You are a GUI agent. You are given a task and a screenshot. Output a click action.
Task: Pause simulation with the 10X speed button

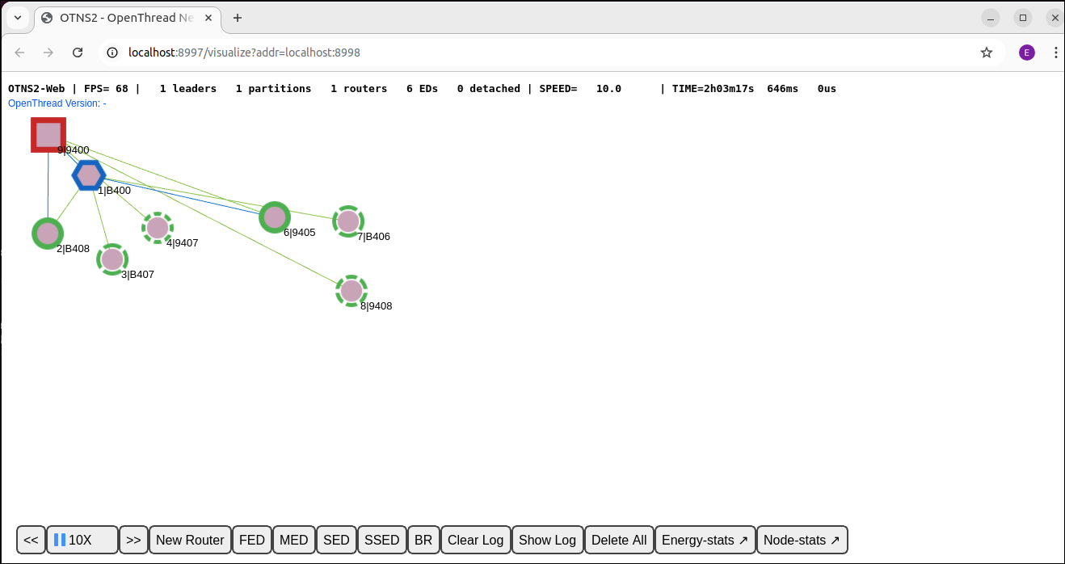[82, 540]
